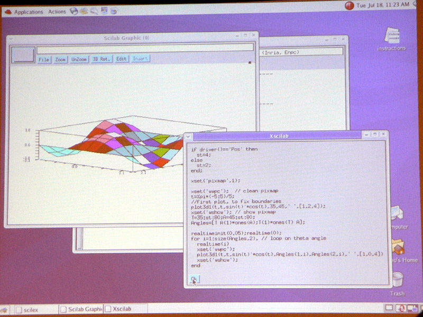Click the third launcher icon in top panel
Screen dimensions: 423x317
click(94, 11)
